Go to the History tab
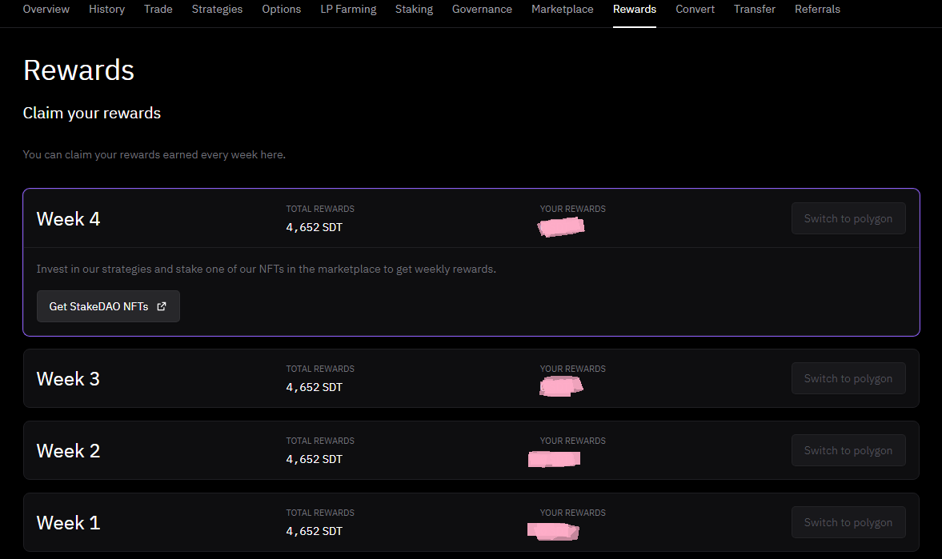 click(107, 9)
